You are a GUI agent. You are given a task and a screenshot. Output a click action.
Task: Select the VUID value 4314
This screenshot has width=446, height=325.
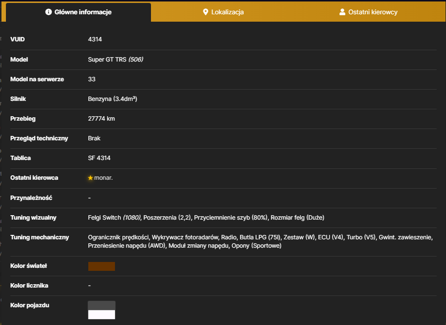[x=95, y=39]
